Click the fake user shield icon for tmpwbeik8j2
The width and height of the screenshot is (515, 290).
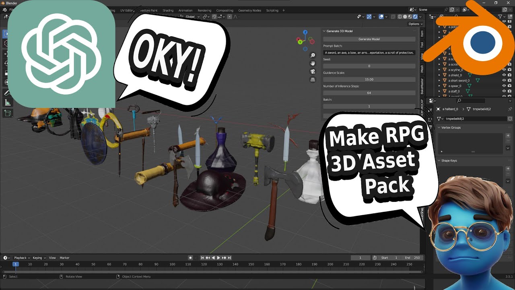[x=510, y=119]
